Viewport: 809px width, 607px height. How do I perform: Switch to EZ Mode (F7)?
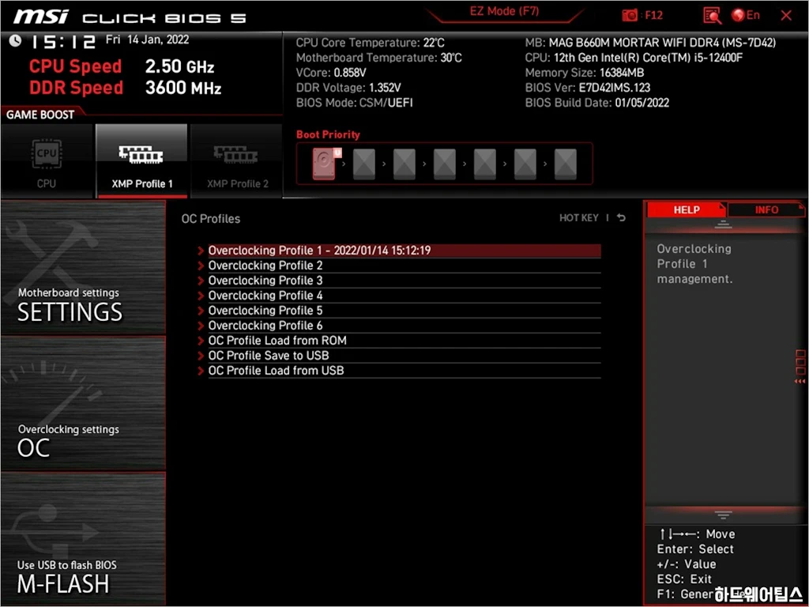504,11
